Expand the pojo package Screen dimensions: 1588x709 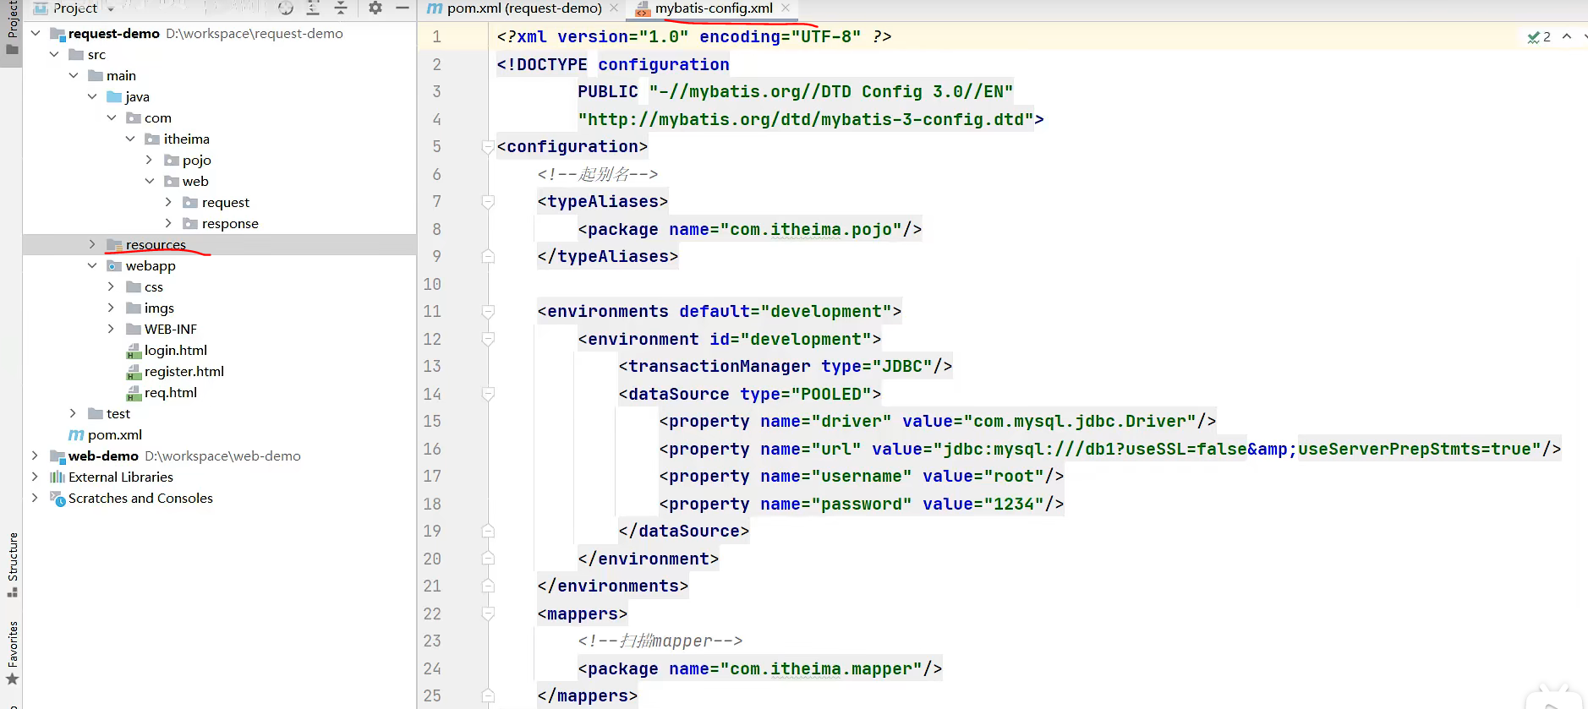[150, 160]
